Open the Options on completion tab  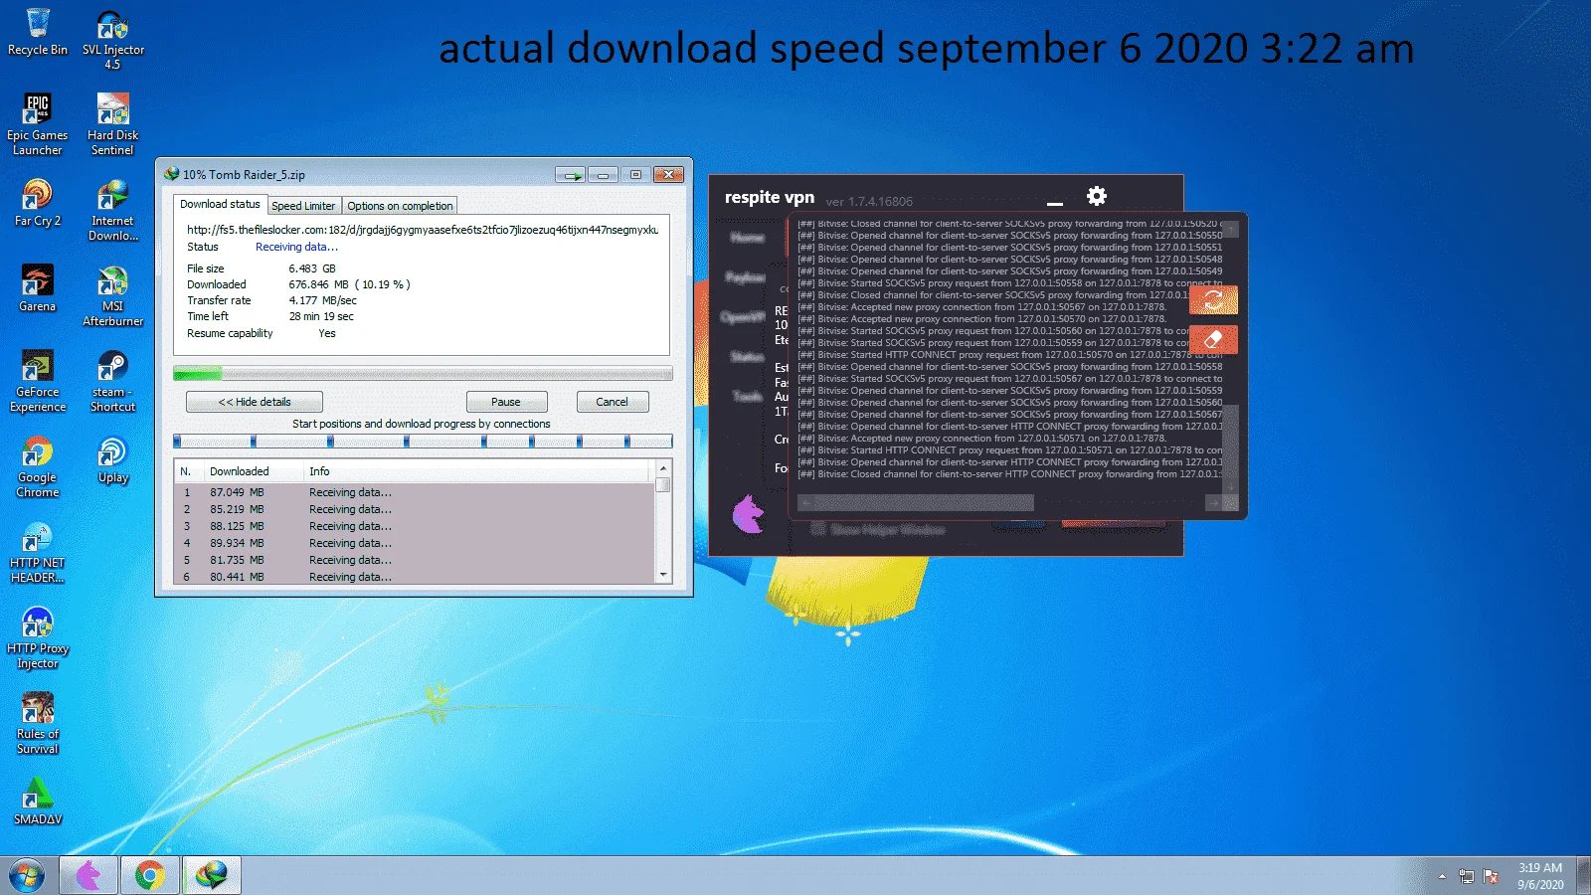click(400, 206)
